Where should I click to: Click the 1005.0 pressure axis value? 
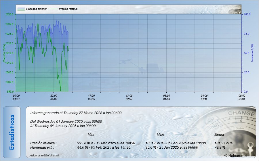[9, 72]
